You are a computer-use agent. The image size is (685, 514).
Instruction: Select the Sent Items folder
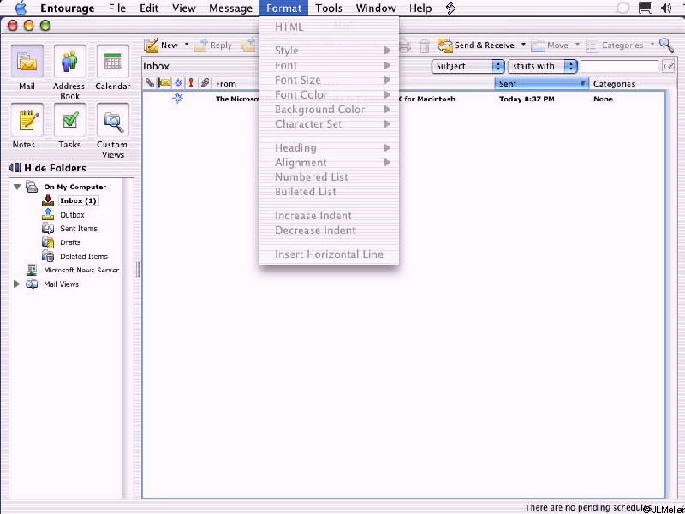(x=79, y=228)
